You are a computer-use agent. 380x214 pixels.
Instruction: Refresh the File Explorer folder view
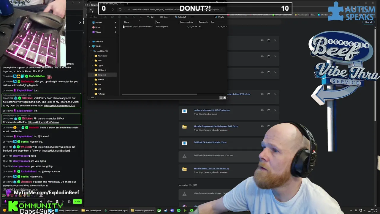pos(113,10)
